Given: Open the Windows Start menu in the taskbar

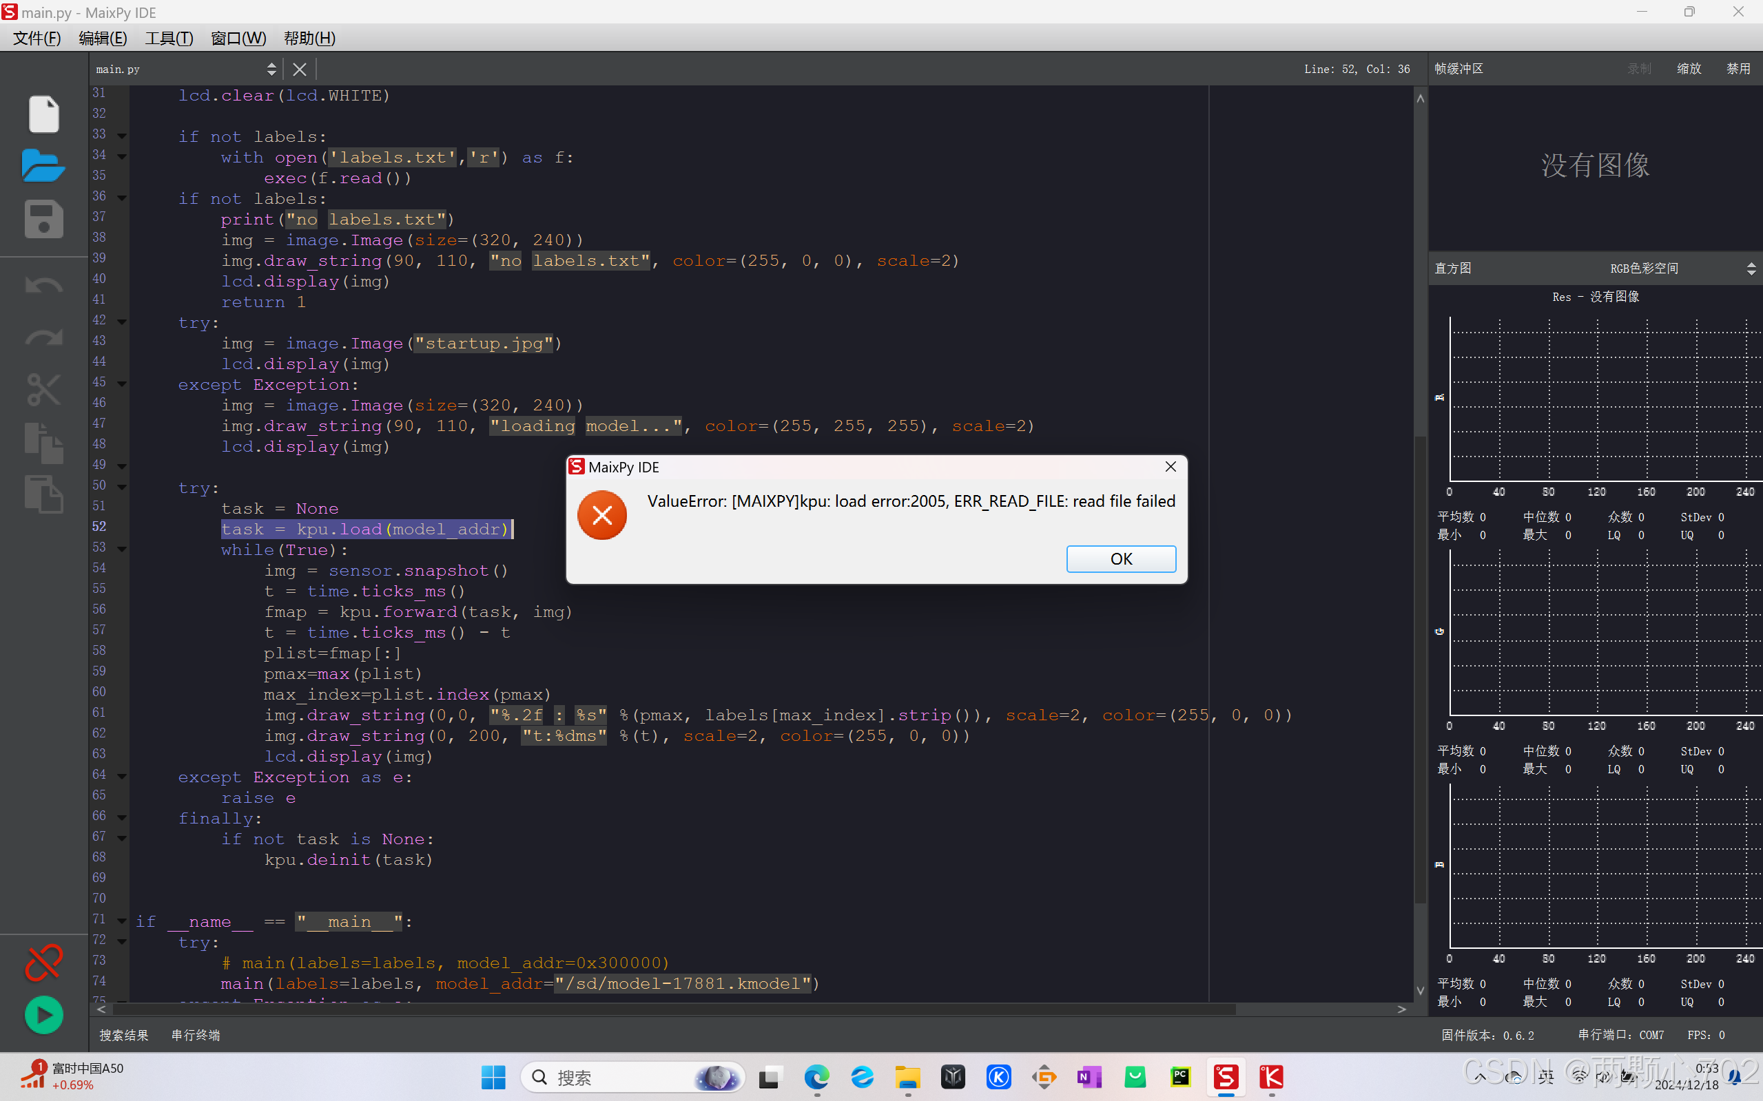Looking at the screenshot, I should (493, 1077).
